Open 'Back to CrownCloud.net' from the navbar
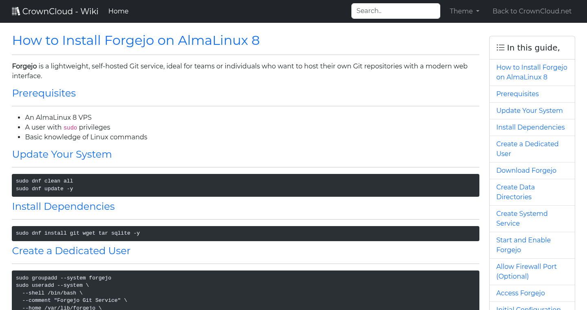 coord(532,11)
